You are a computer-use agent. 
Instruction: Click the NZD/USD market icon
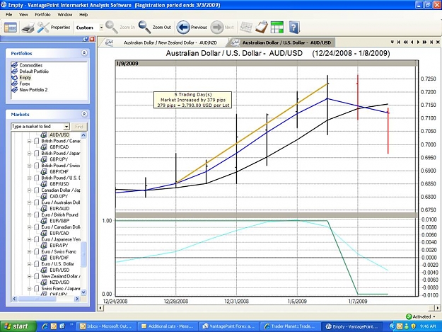(44, 282)
